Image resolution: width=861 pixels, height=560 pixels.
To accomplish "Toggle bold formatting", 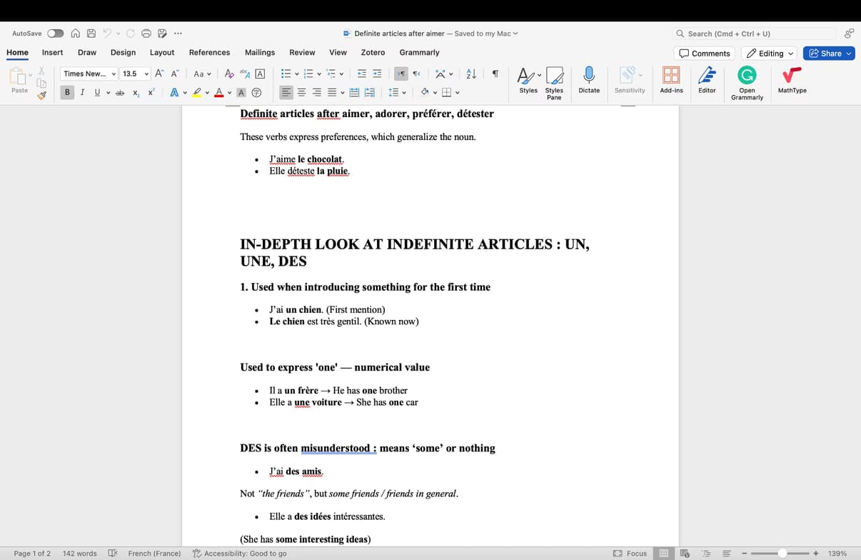I will coord(66,92).
